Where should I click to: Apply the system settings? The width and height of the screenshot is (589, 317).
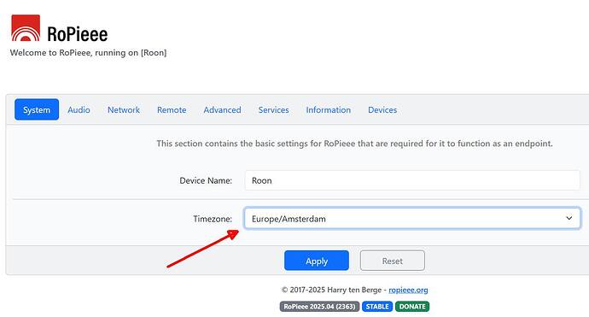pos(317,261)
